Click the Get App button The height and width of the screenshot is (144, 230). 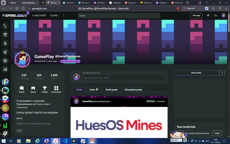coord(196,15)
